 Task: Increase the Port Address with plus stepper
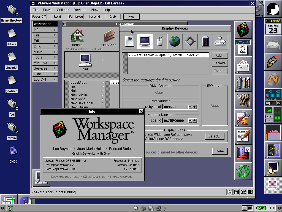click(194, 107)
